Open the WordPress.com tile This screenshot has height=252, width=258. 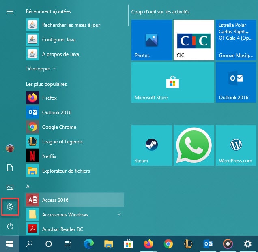pos(236,145)
